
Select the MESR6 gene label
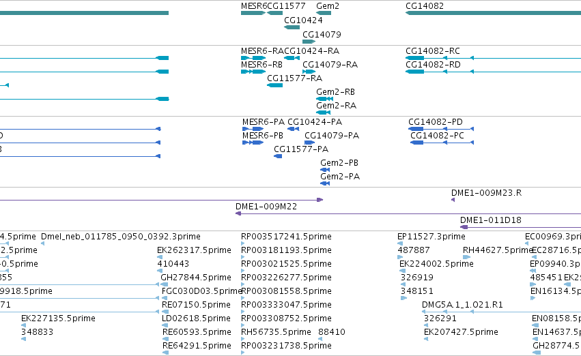coord(254,6)
